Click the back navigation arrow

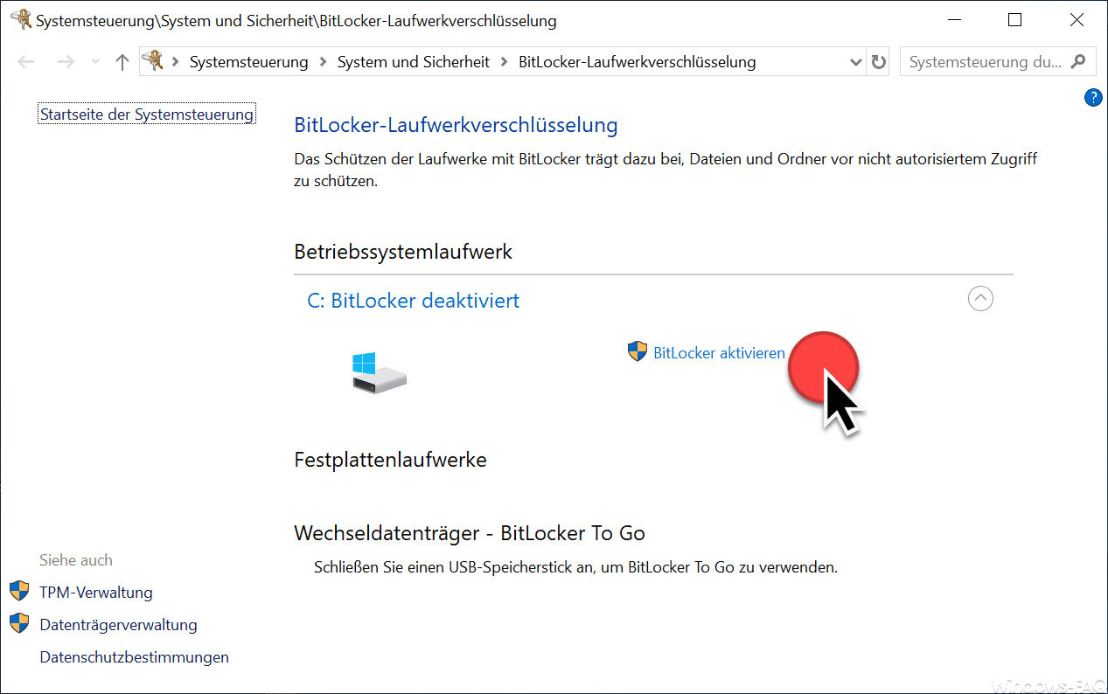26,62
